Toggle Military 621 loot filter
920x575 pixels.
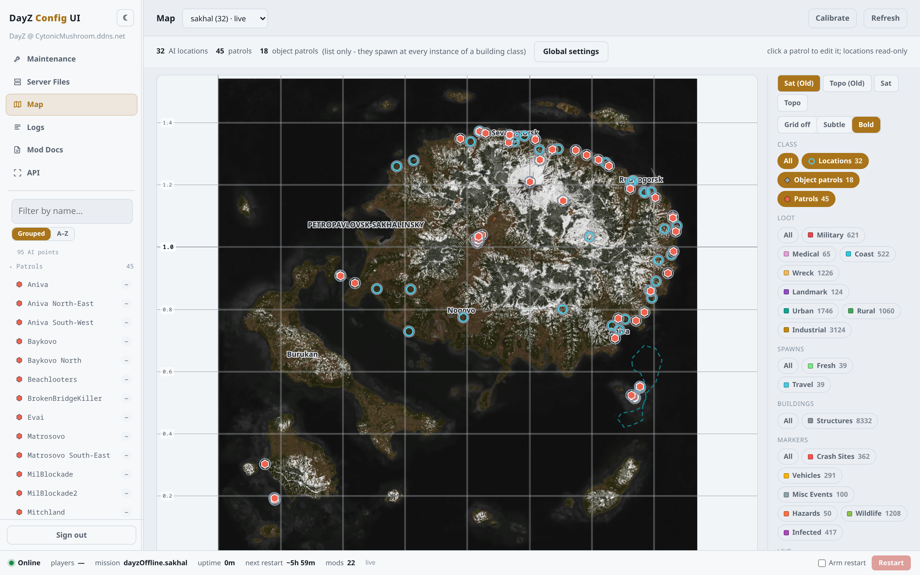coord(833,235)
